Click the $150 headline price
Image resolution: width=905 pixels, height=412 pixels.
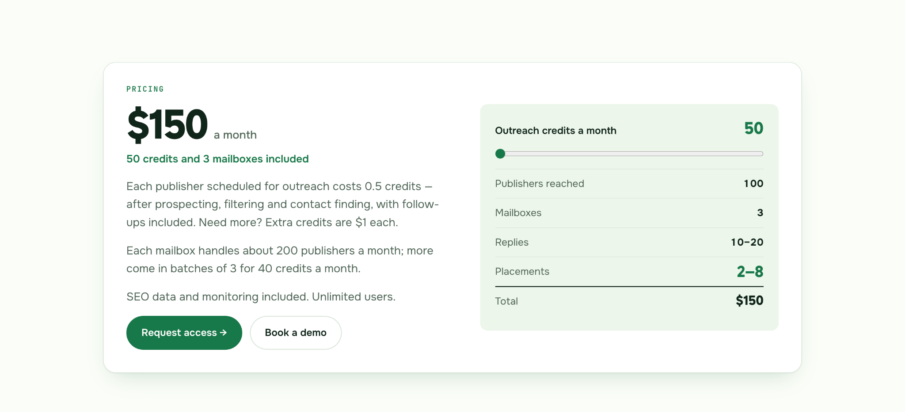pos(167,125)
